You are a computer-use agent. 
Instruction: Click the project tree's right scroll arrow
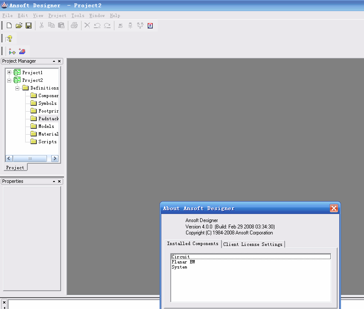(x=55, y=159)
